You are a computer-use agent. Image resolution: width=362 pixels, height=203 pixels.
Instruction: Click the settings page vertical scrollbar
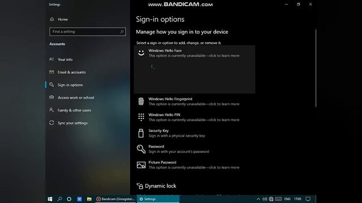click(316, 68)
